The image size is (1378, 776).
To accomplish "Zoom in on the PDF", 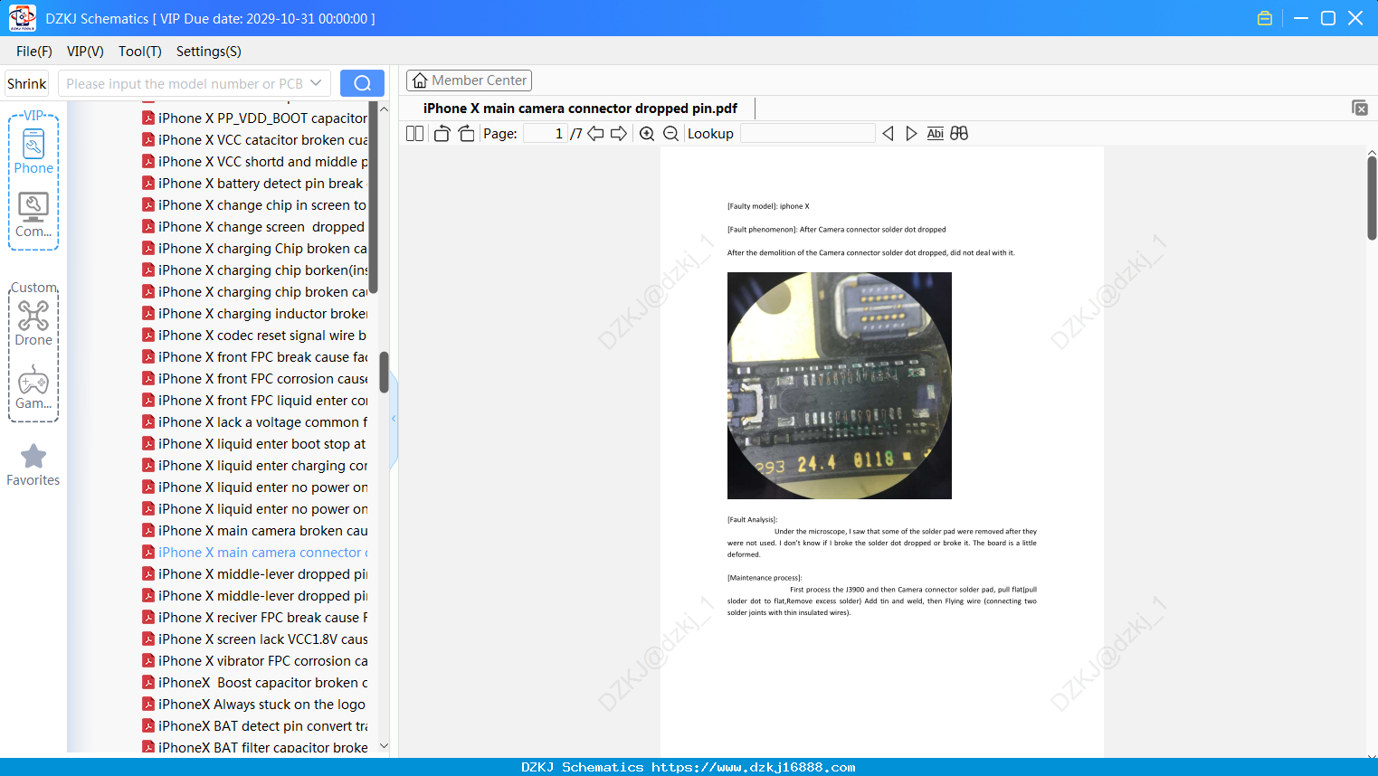I will pos(647,134).
